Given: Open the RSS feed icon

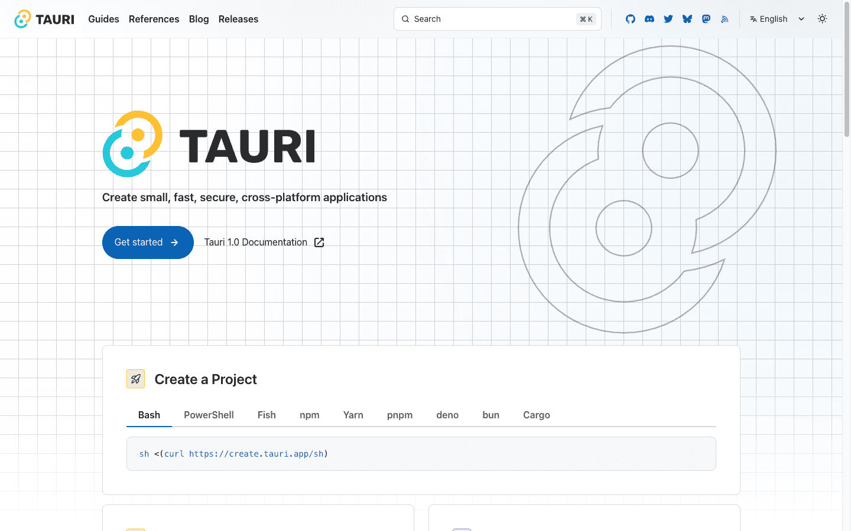Looking at the screenshot, I should [x=725, y=19].
